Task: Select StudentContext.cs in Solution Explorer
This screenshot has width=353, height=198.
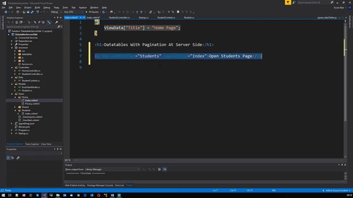Action: pyautogui.click(x=30, y=81)
